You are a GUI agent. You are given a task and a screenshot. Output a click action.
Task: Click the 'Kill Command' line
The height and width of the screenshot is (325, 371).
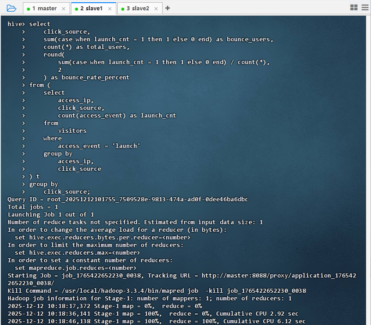coord(157,291)
